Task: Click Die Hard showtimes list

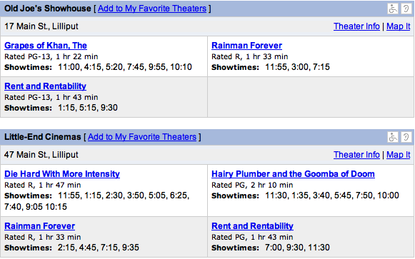Action: pyautogui.click(x=97, y=201)
